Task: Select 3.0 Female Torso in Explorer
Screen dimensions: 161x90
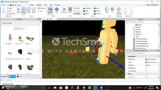Action: (140, 48)
